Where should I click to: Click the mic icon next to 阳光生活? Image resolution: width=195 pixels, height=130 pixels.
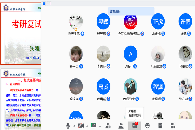tap(83, 33)
